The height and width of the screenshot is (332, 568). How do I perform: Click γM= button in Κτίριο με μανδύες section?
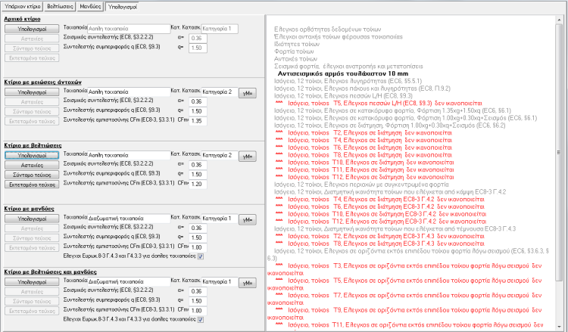point(247,219)
